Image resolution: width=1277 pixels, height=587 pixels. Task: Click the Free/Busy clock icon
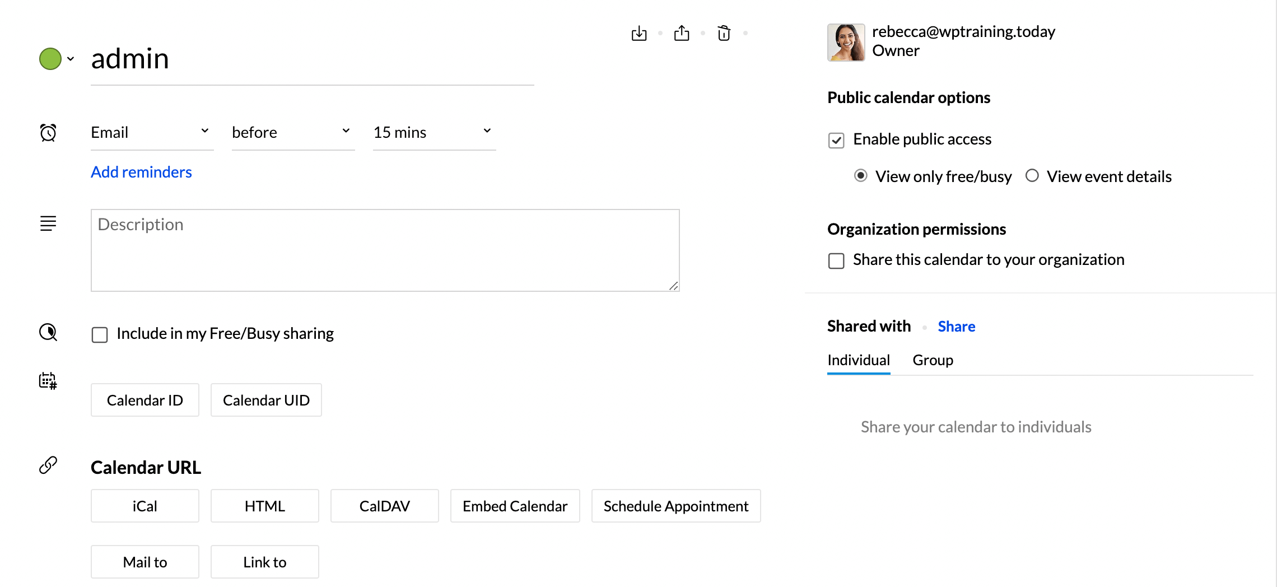(48, 333)
